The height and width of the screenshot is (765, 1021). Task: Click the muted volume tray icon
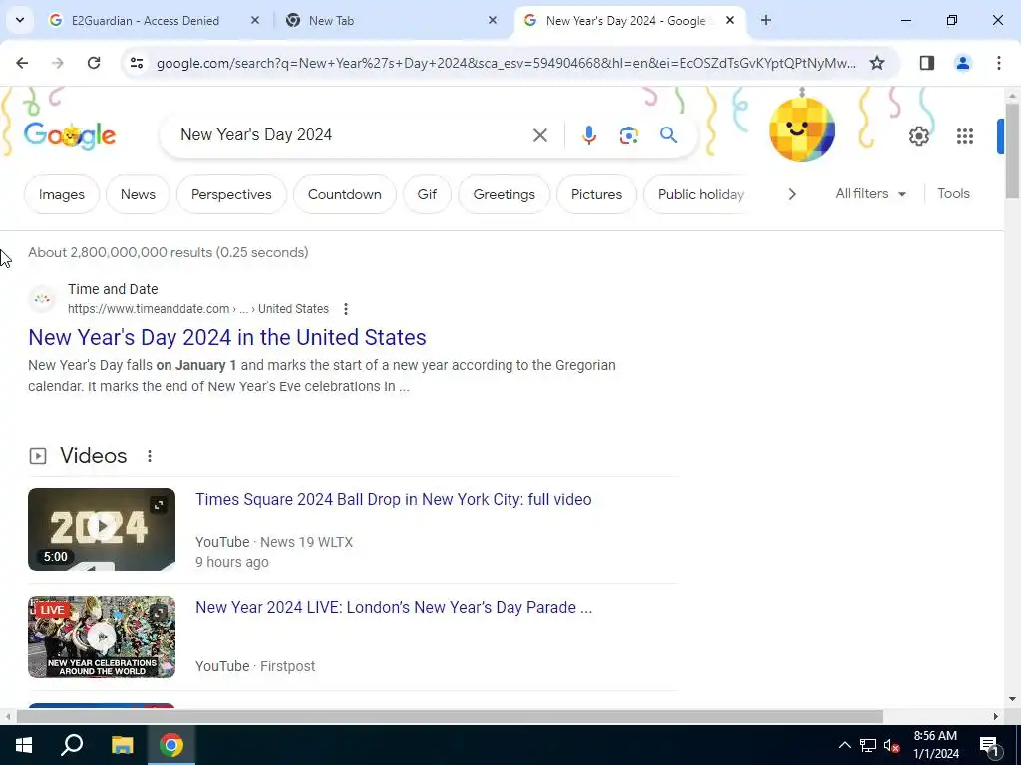[x=891, y=745]
